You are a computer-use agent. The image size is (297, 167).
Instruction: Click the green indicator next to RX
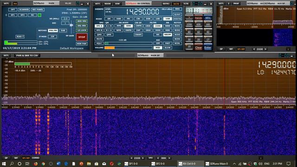[x=39, y=15]
